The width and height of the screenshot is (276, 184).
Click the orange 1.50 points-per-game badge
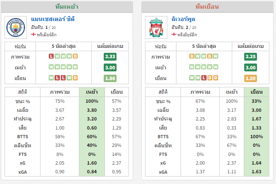(x=250, y=78)
